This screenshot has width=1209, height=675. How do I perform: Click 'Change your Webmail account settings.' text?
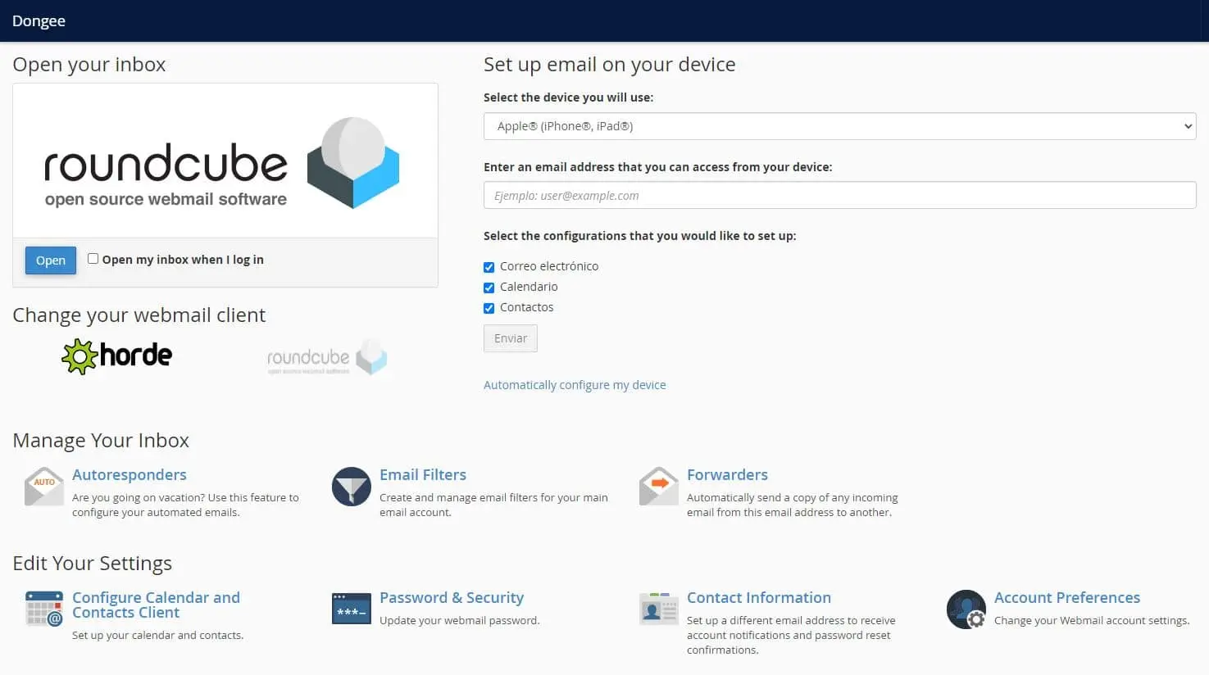1092,620
